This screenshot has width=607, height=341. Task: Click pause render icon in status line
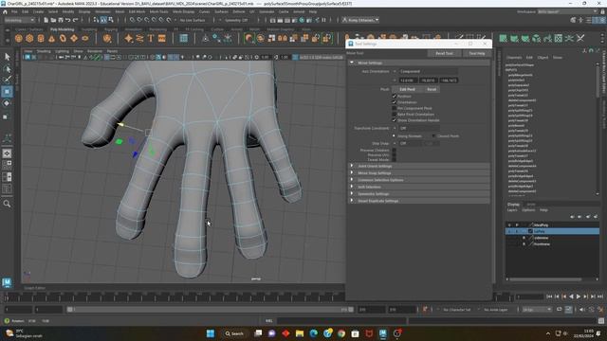coord(323,20)
